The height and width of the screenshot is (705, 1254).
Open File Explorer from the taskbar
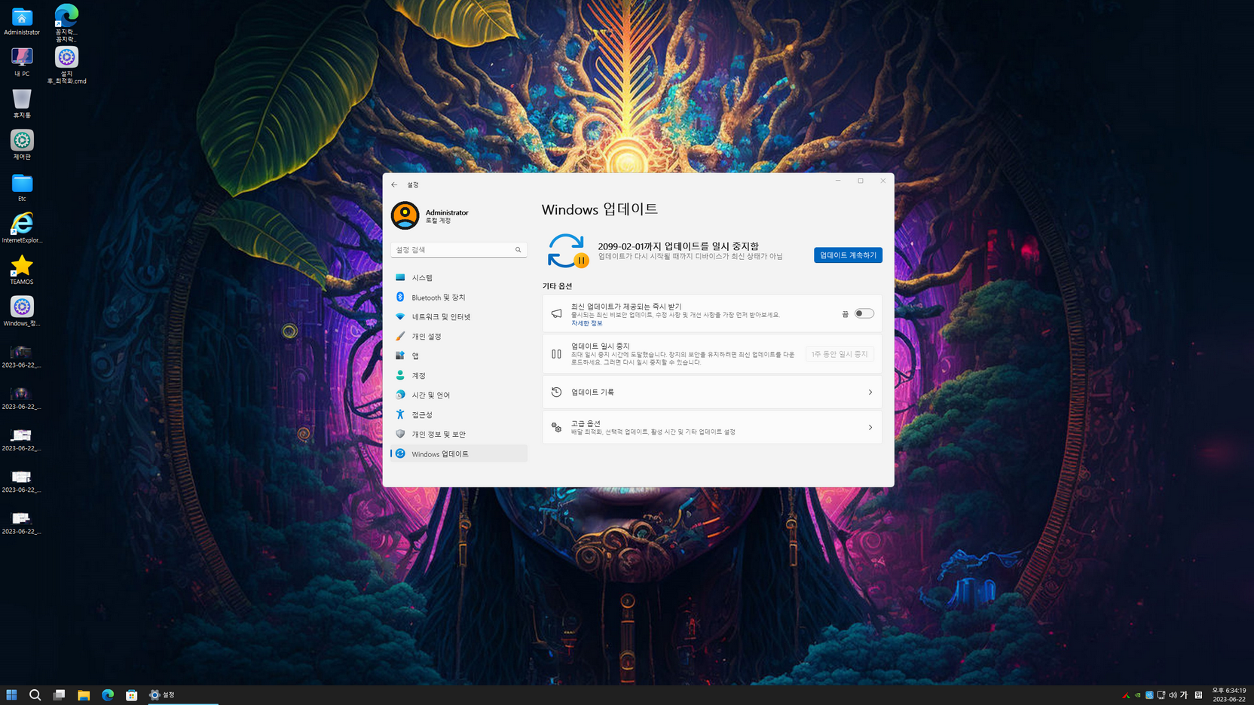tap(83, 695)
